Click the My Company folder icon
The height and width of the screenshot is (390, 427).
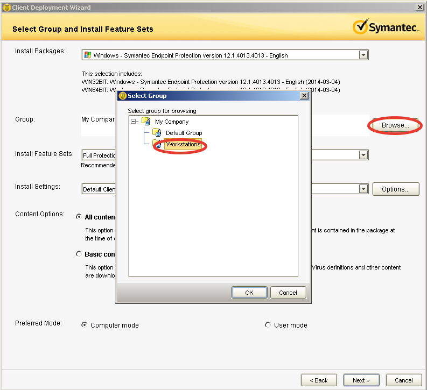point(146,121)
